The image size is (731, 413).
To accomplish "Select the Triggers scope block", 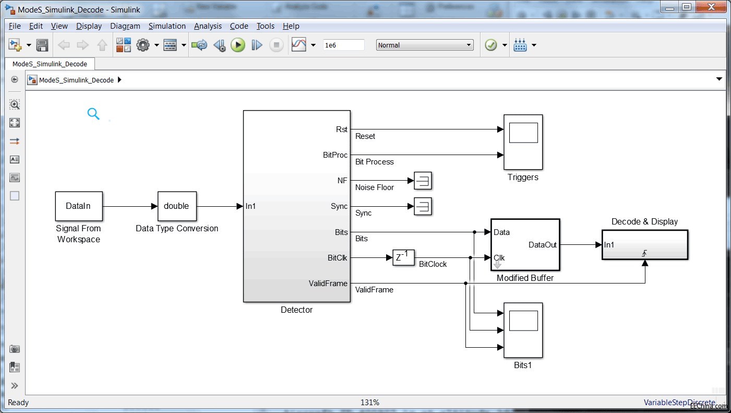I will pyautogui.click(x=523, y=142).
